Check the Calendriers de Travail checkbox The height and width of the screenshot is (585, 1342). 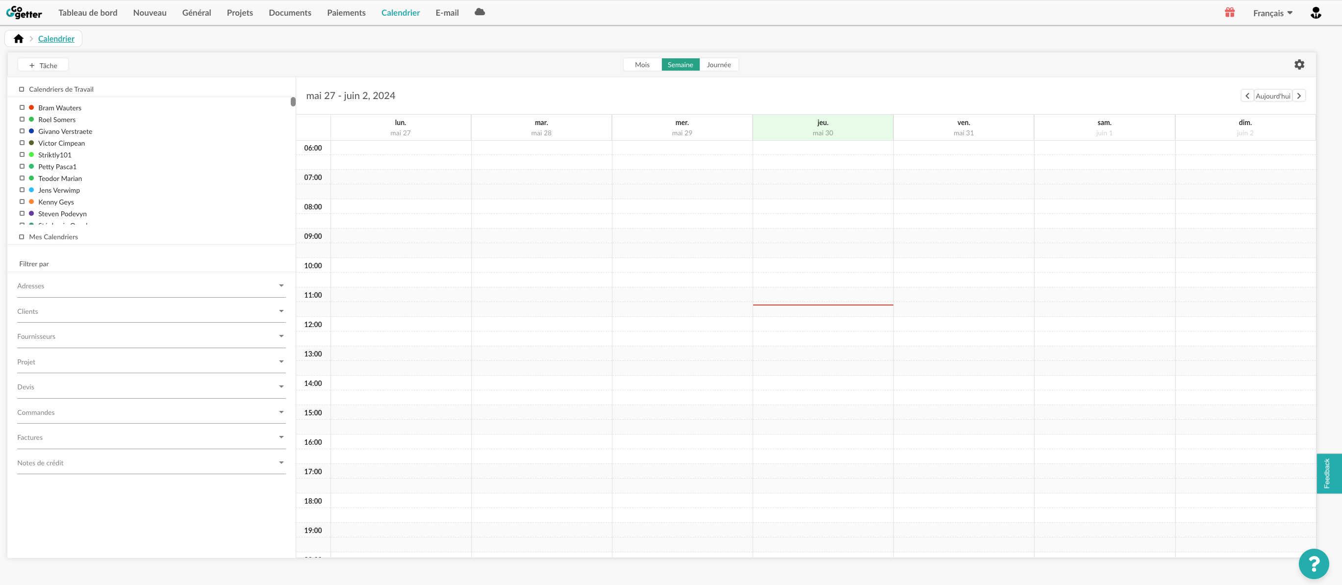[22, 89]
